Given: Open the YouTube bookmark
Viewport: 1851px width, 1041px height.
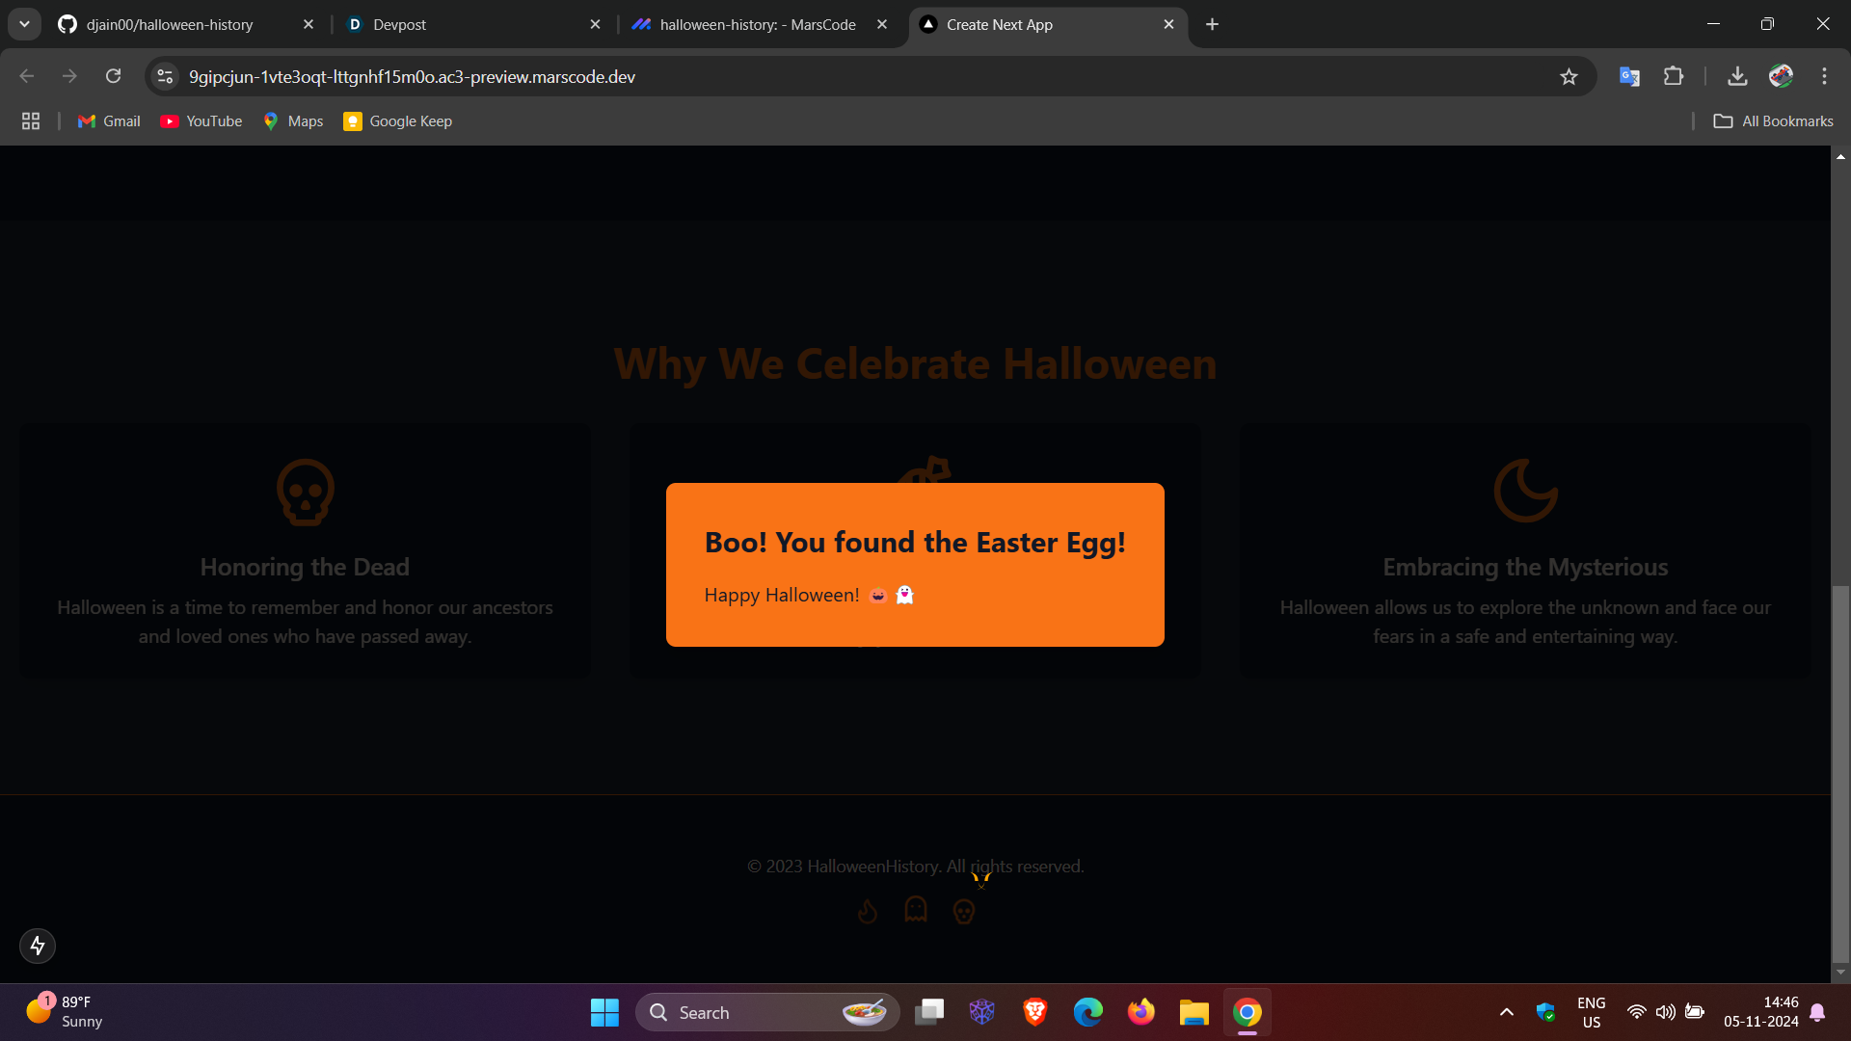Looking at the screenshot, I should click(x=201, y=121).
